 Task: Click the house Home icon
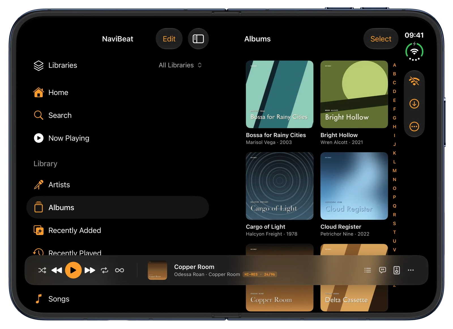click(39, 92)
